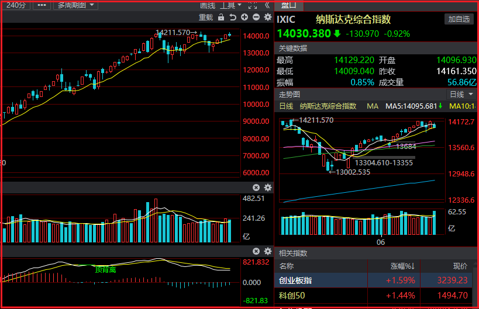Screen dimensions: 479x309
Task: Click 加自选 add to watchlist button
Action: click(x=459, y=19)
